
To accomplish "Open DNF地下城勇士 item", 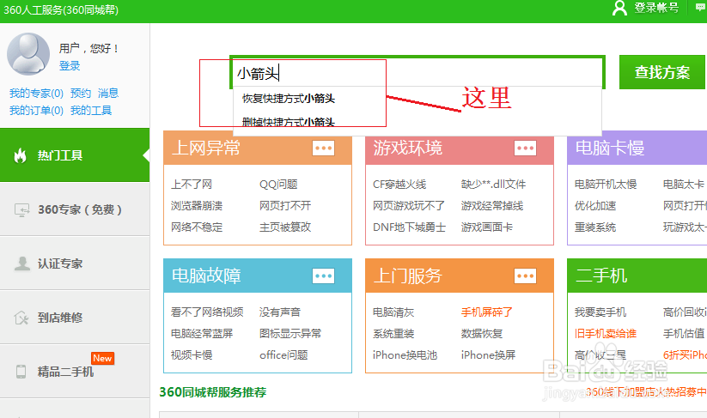I will point(409,227).
